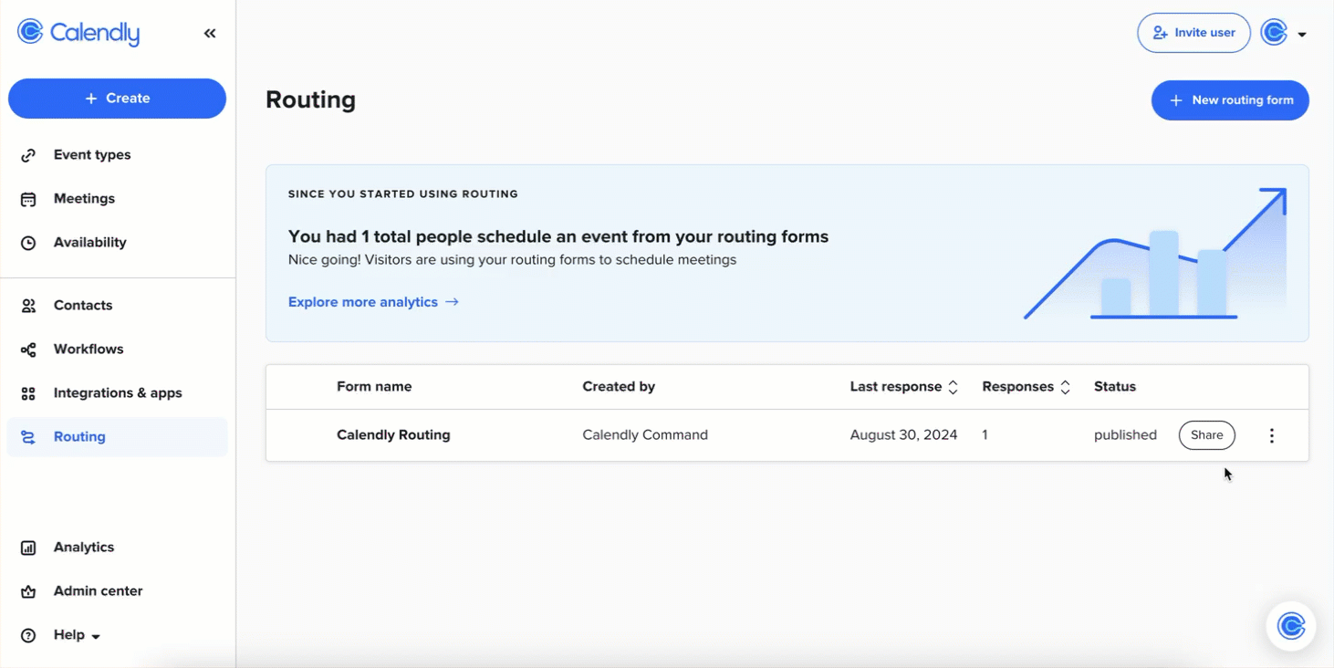1334x668 pixels.
Task: Open the Calendly Routing form name
Action: tap(393, 435)
